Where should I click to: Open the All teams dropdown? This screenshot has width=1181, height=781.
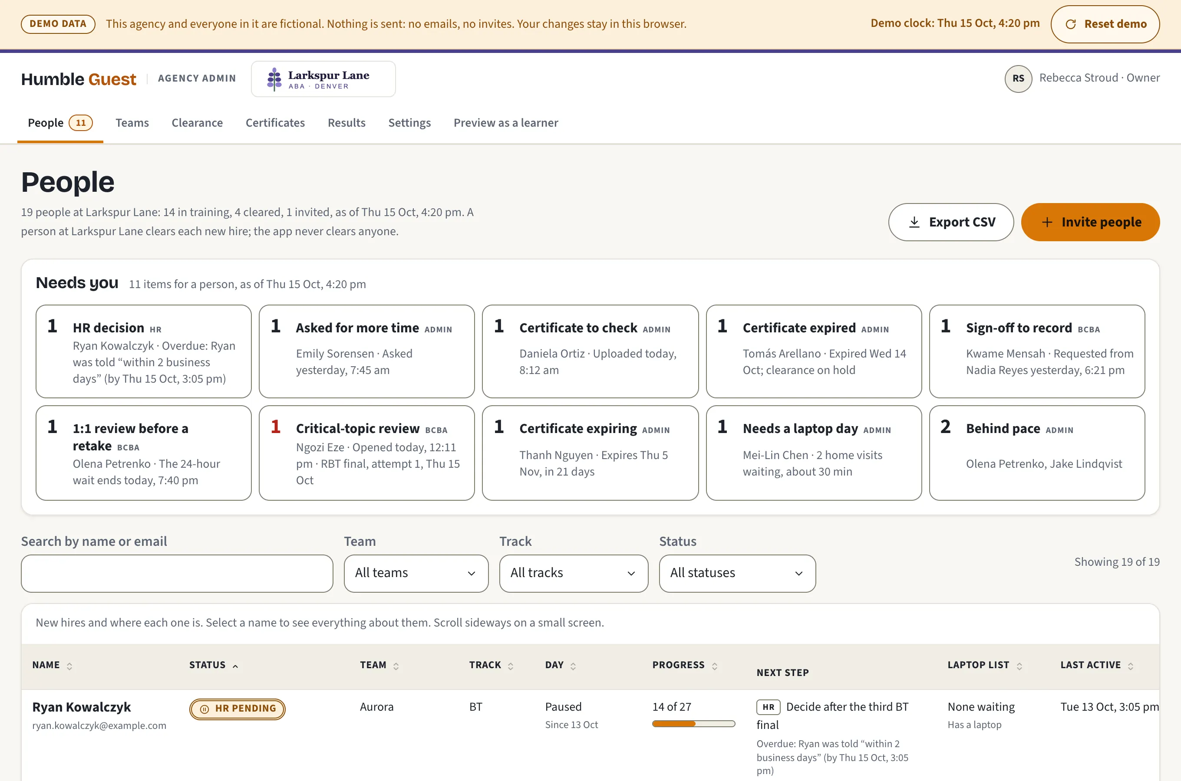click(416, 573)
